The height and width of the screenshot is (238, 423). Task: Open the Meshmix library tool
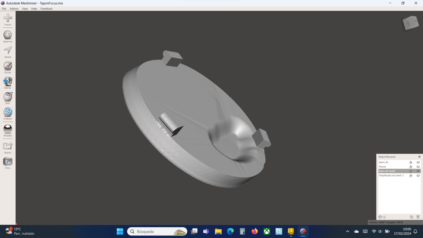[7, 36]
